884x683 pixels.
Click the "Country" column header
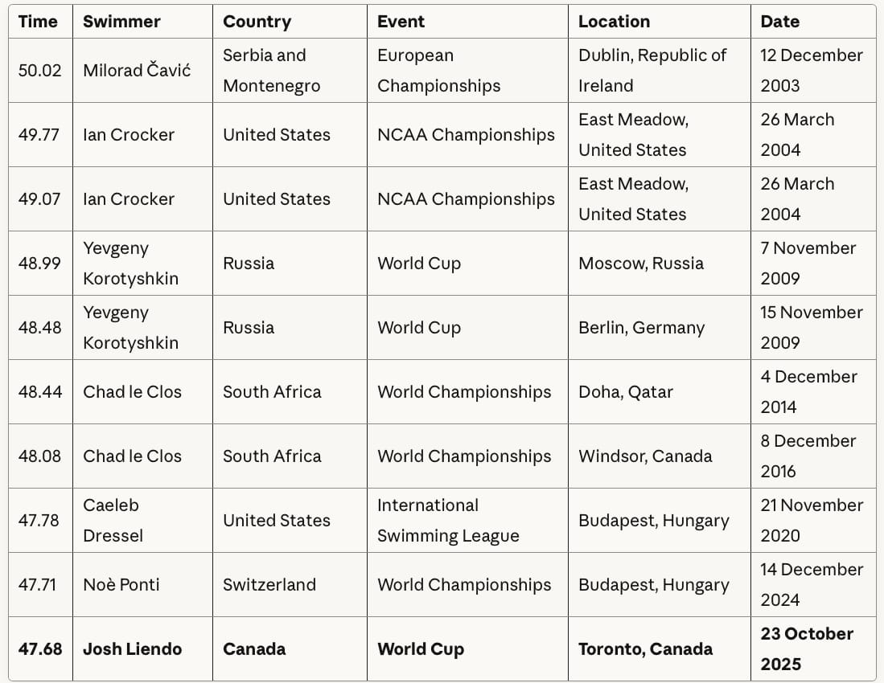pos(257,22)
